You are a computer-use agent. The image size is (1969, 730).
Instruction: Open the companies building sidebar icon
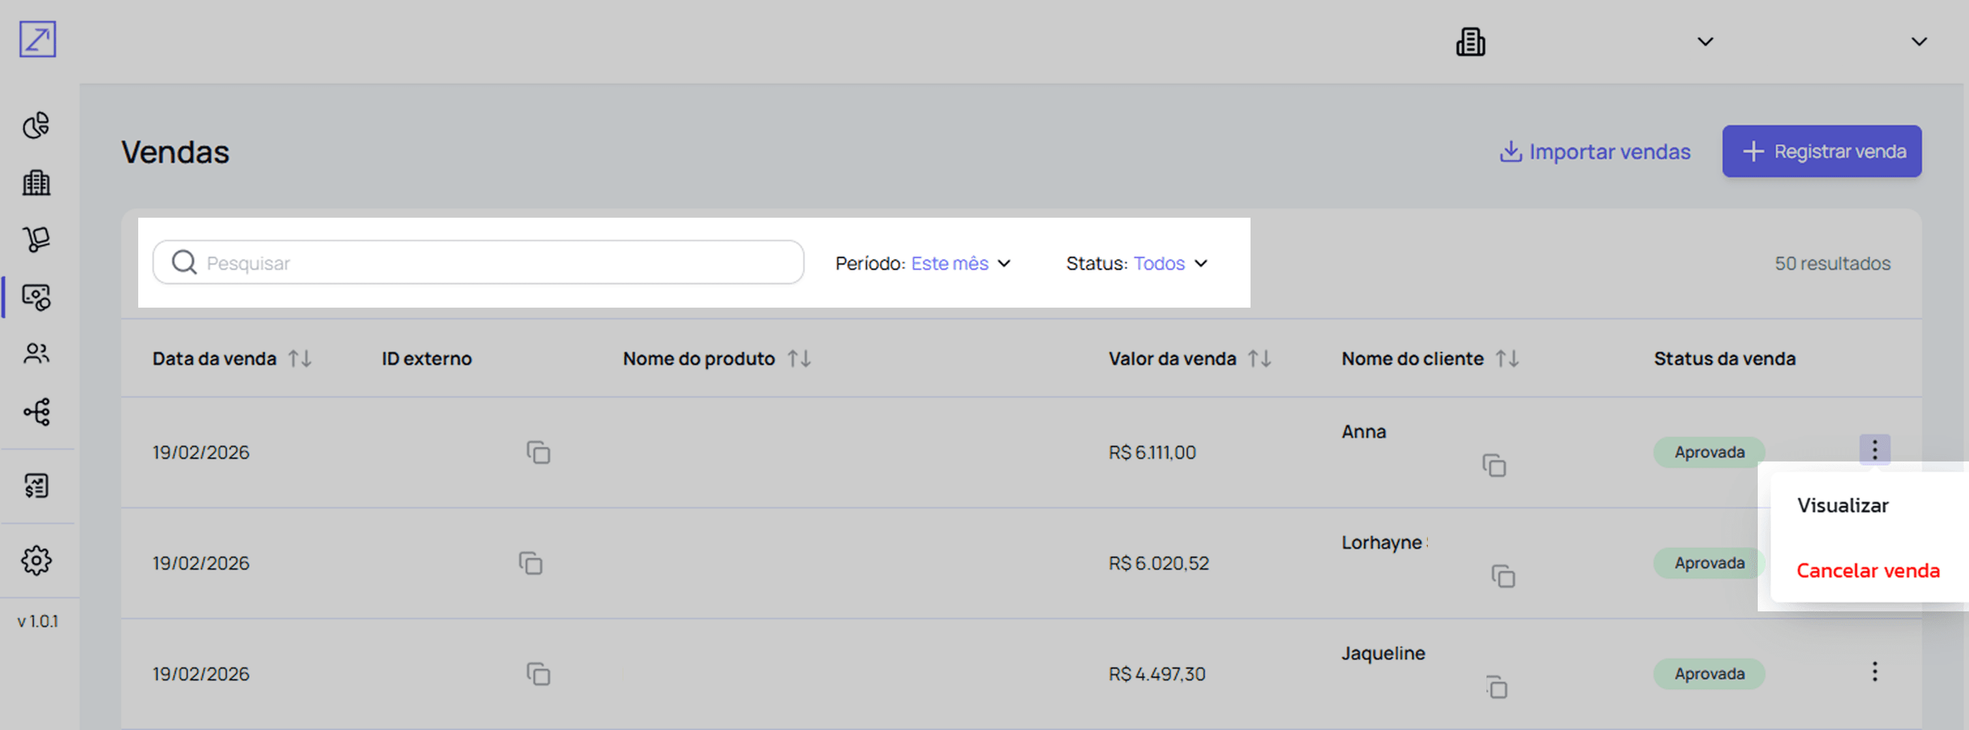(36, 182)
